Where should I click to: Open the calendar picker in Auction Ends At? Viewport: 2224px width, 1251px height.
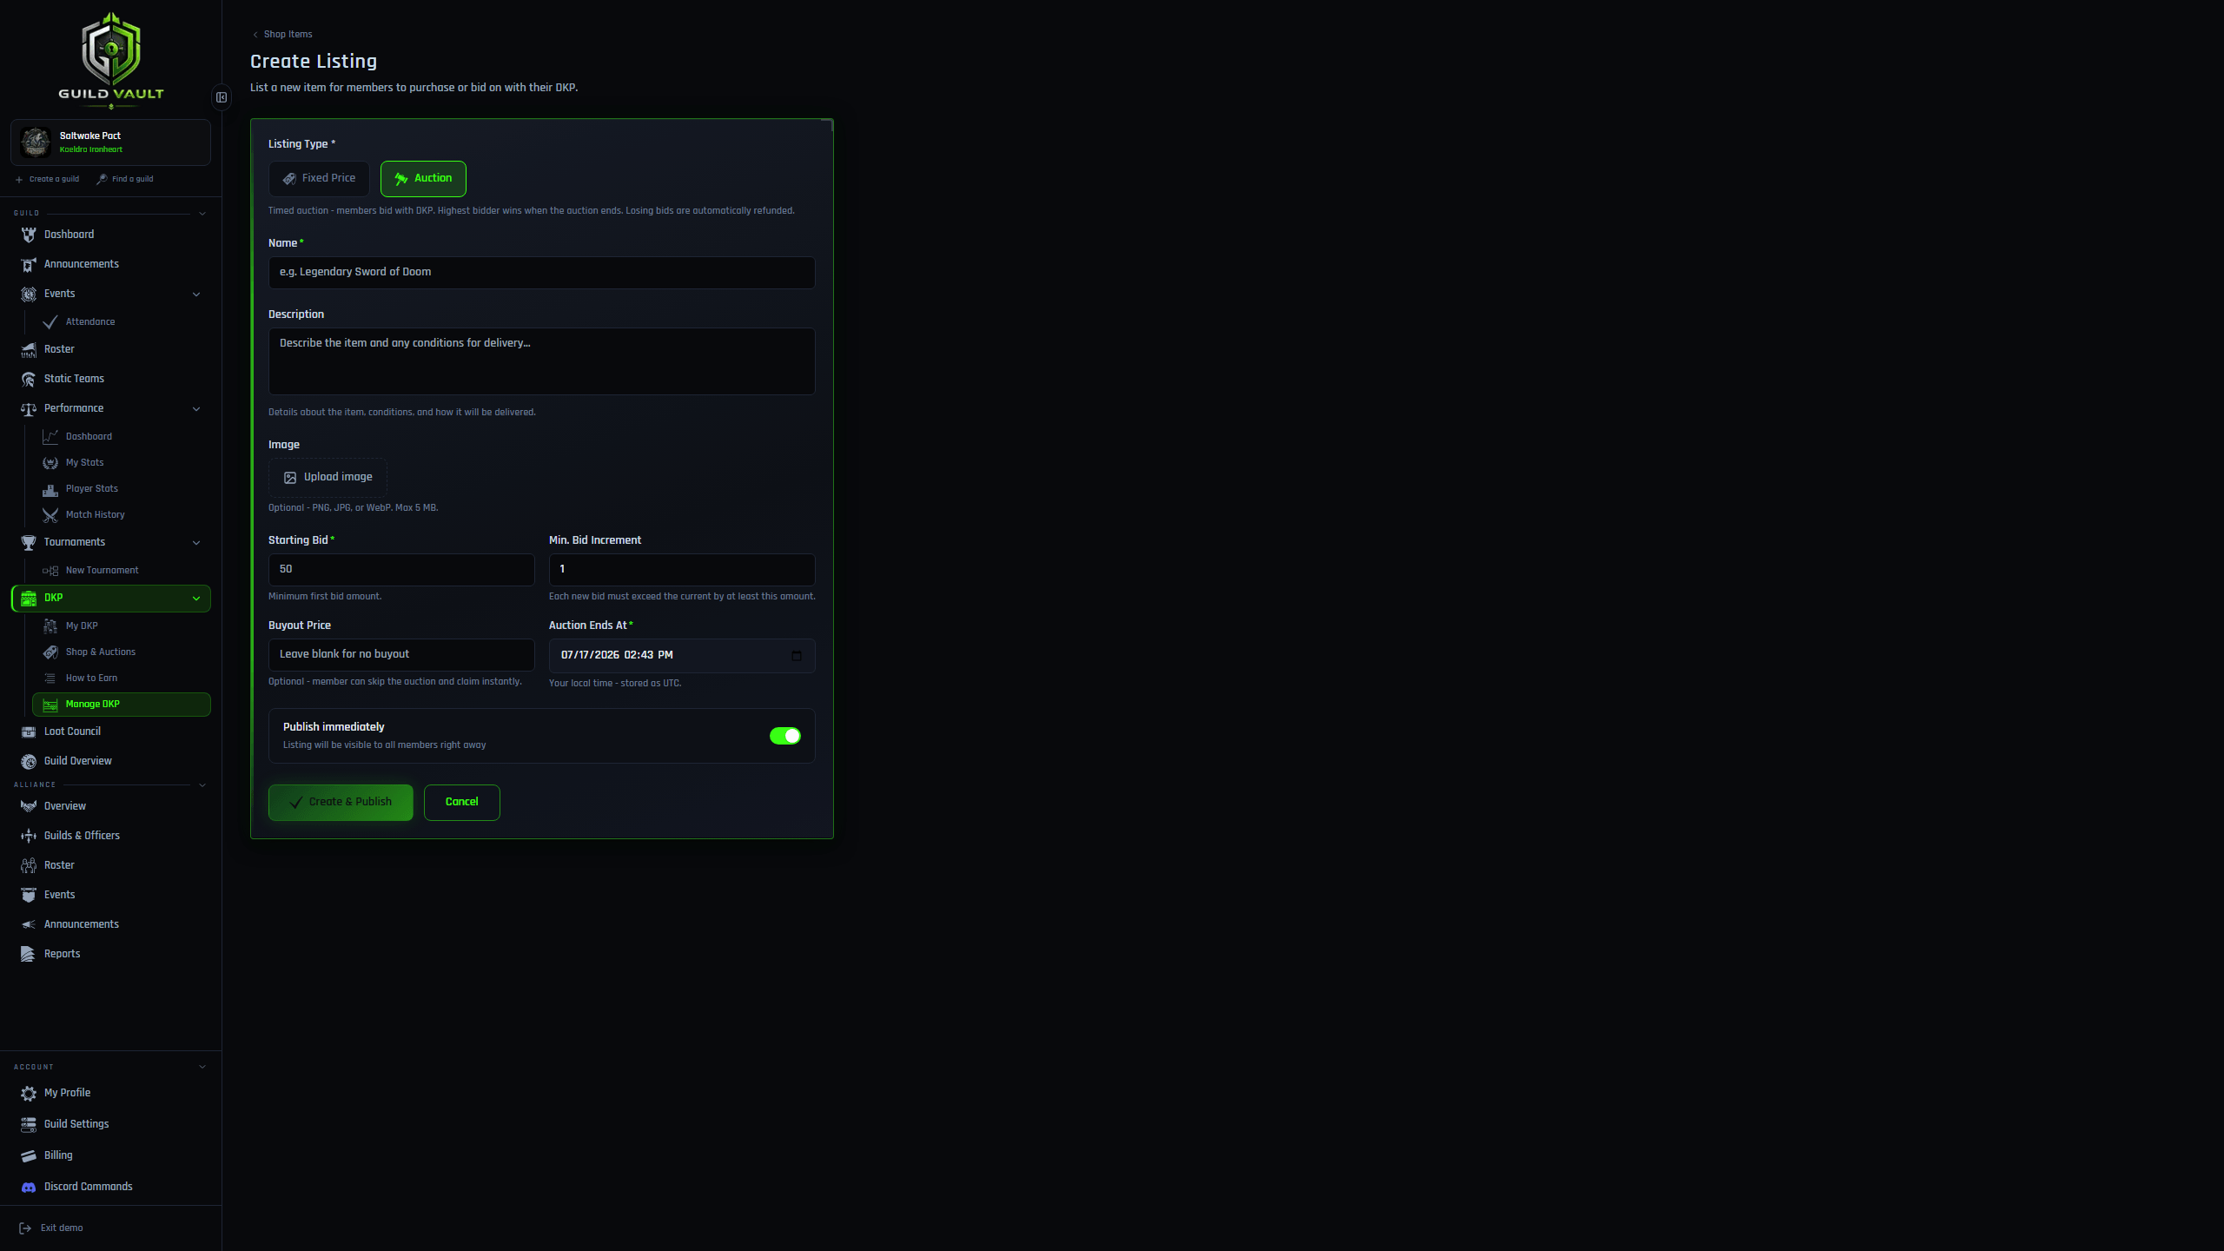tap(797, 656)
